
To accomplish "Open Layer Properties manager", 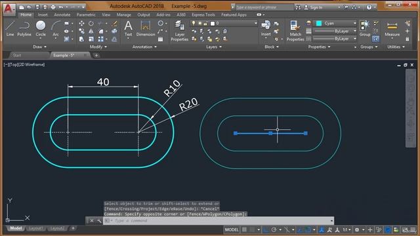I will (179, 31).
